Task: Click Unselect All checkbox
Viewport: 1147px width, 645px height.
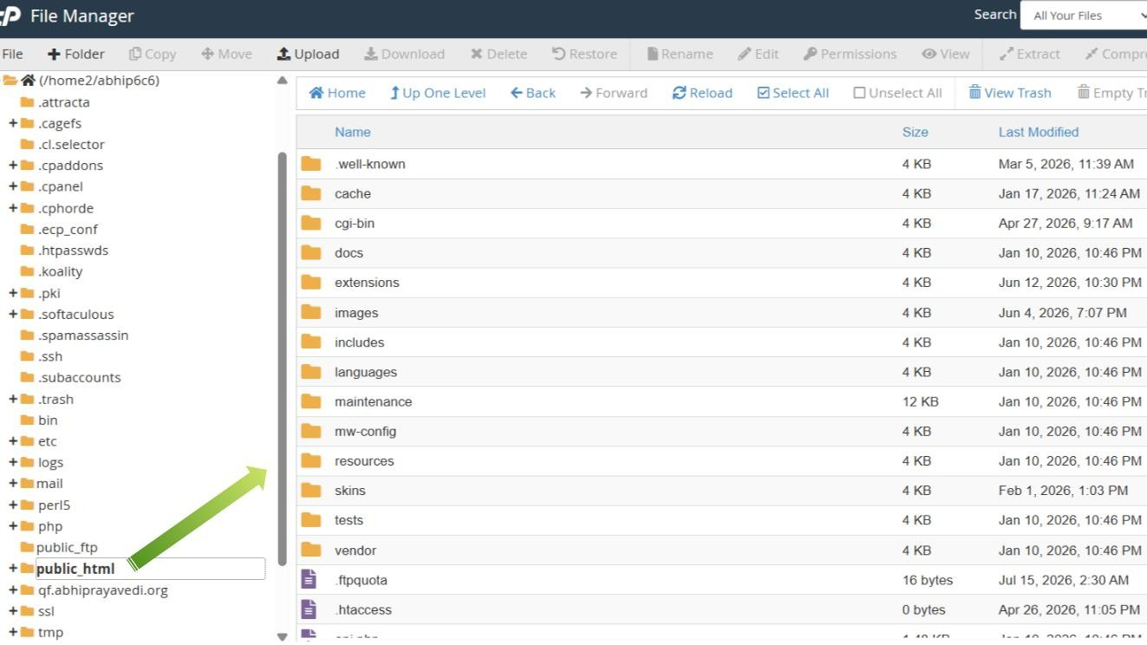Action: pyautogui.click(x=897, y=93)
